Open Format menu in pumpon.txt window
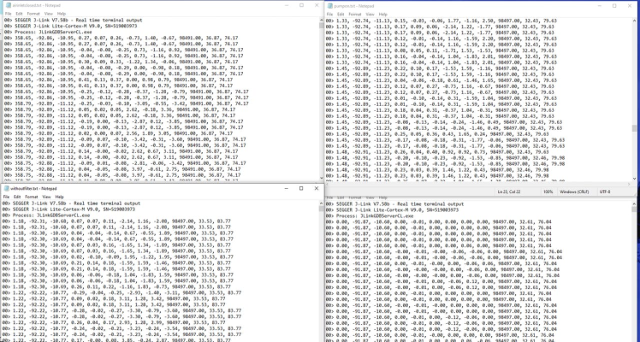640x342 pixels. (355, 15)
